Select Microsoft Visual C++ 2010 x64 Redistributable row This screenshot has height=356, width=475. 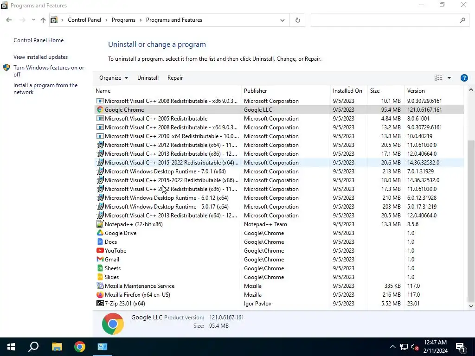(x=279, y=136)
